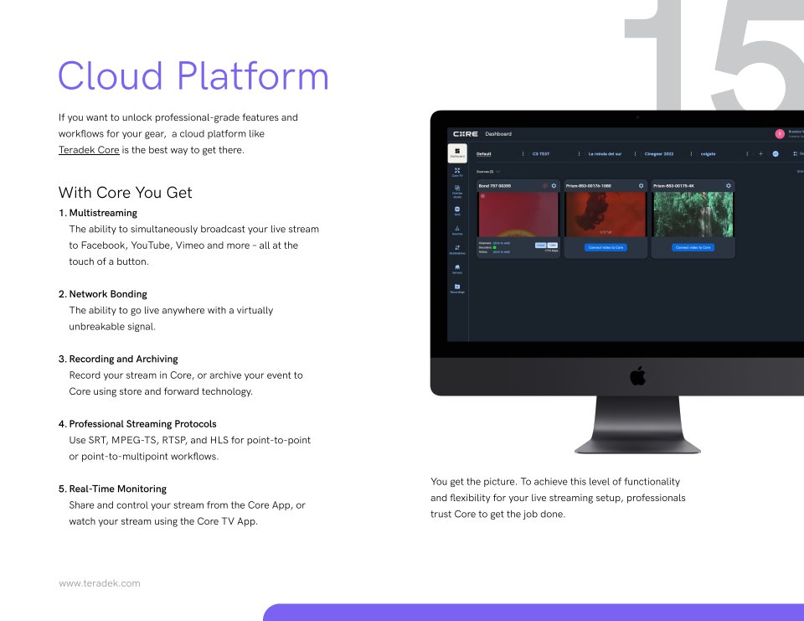
Task: Open the Dashboard sidebar icon
Action: point(457,153)
